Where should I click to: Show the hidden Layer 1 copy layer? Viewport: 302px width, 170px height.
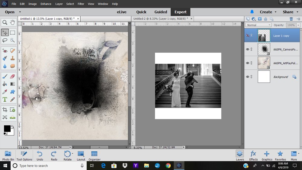248,35
